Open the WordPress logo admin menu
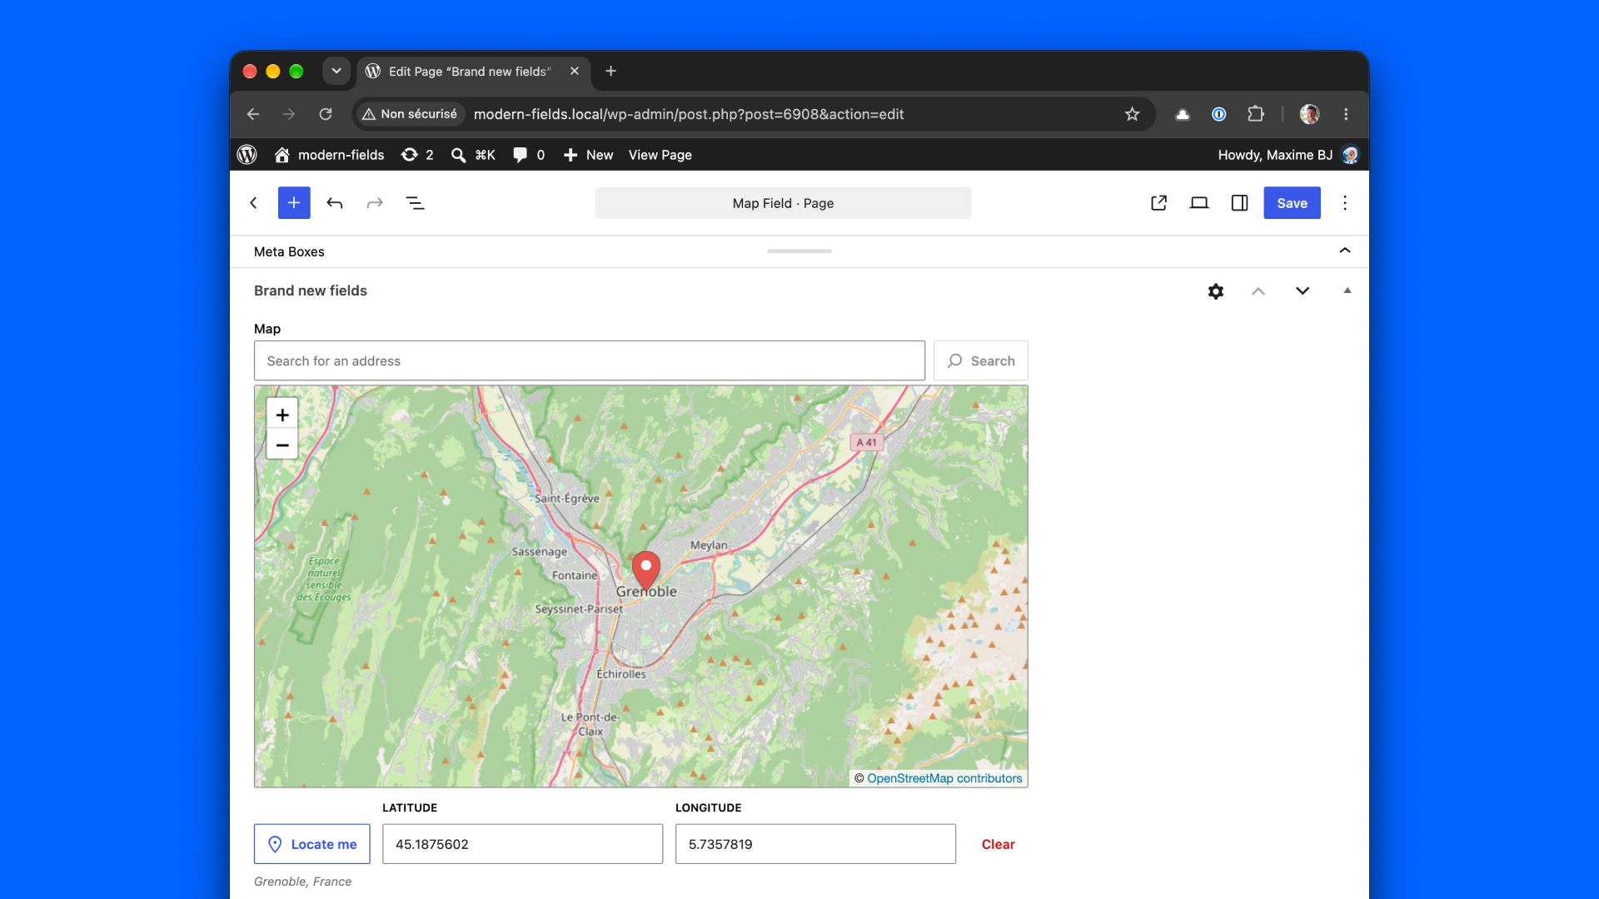 pyautogui.click(x=247, y=155)
